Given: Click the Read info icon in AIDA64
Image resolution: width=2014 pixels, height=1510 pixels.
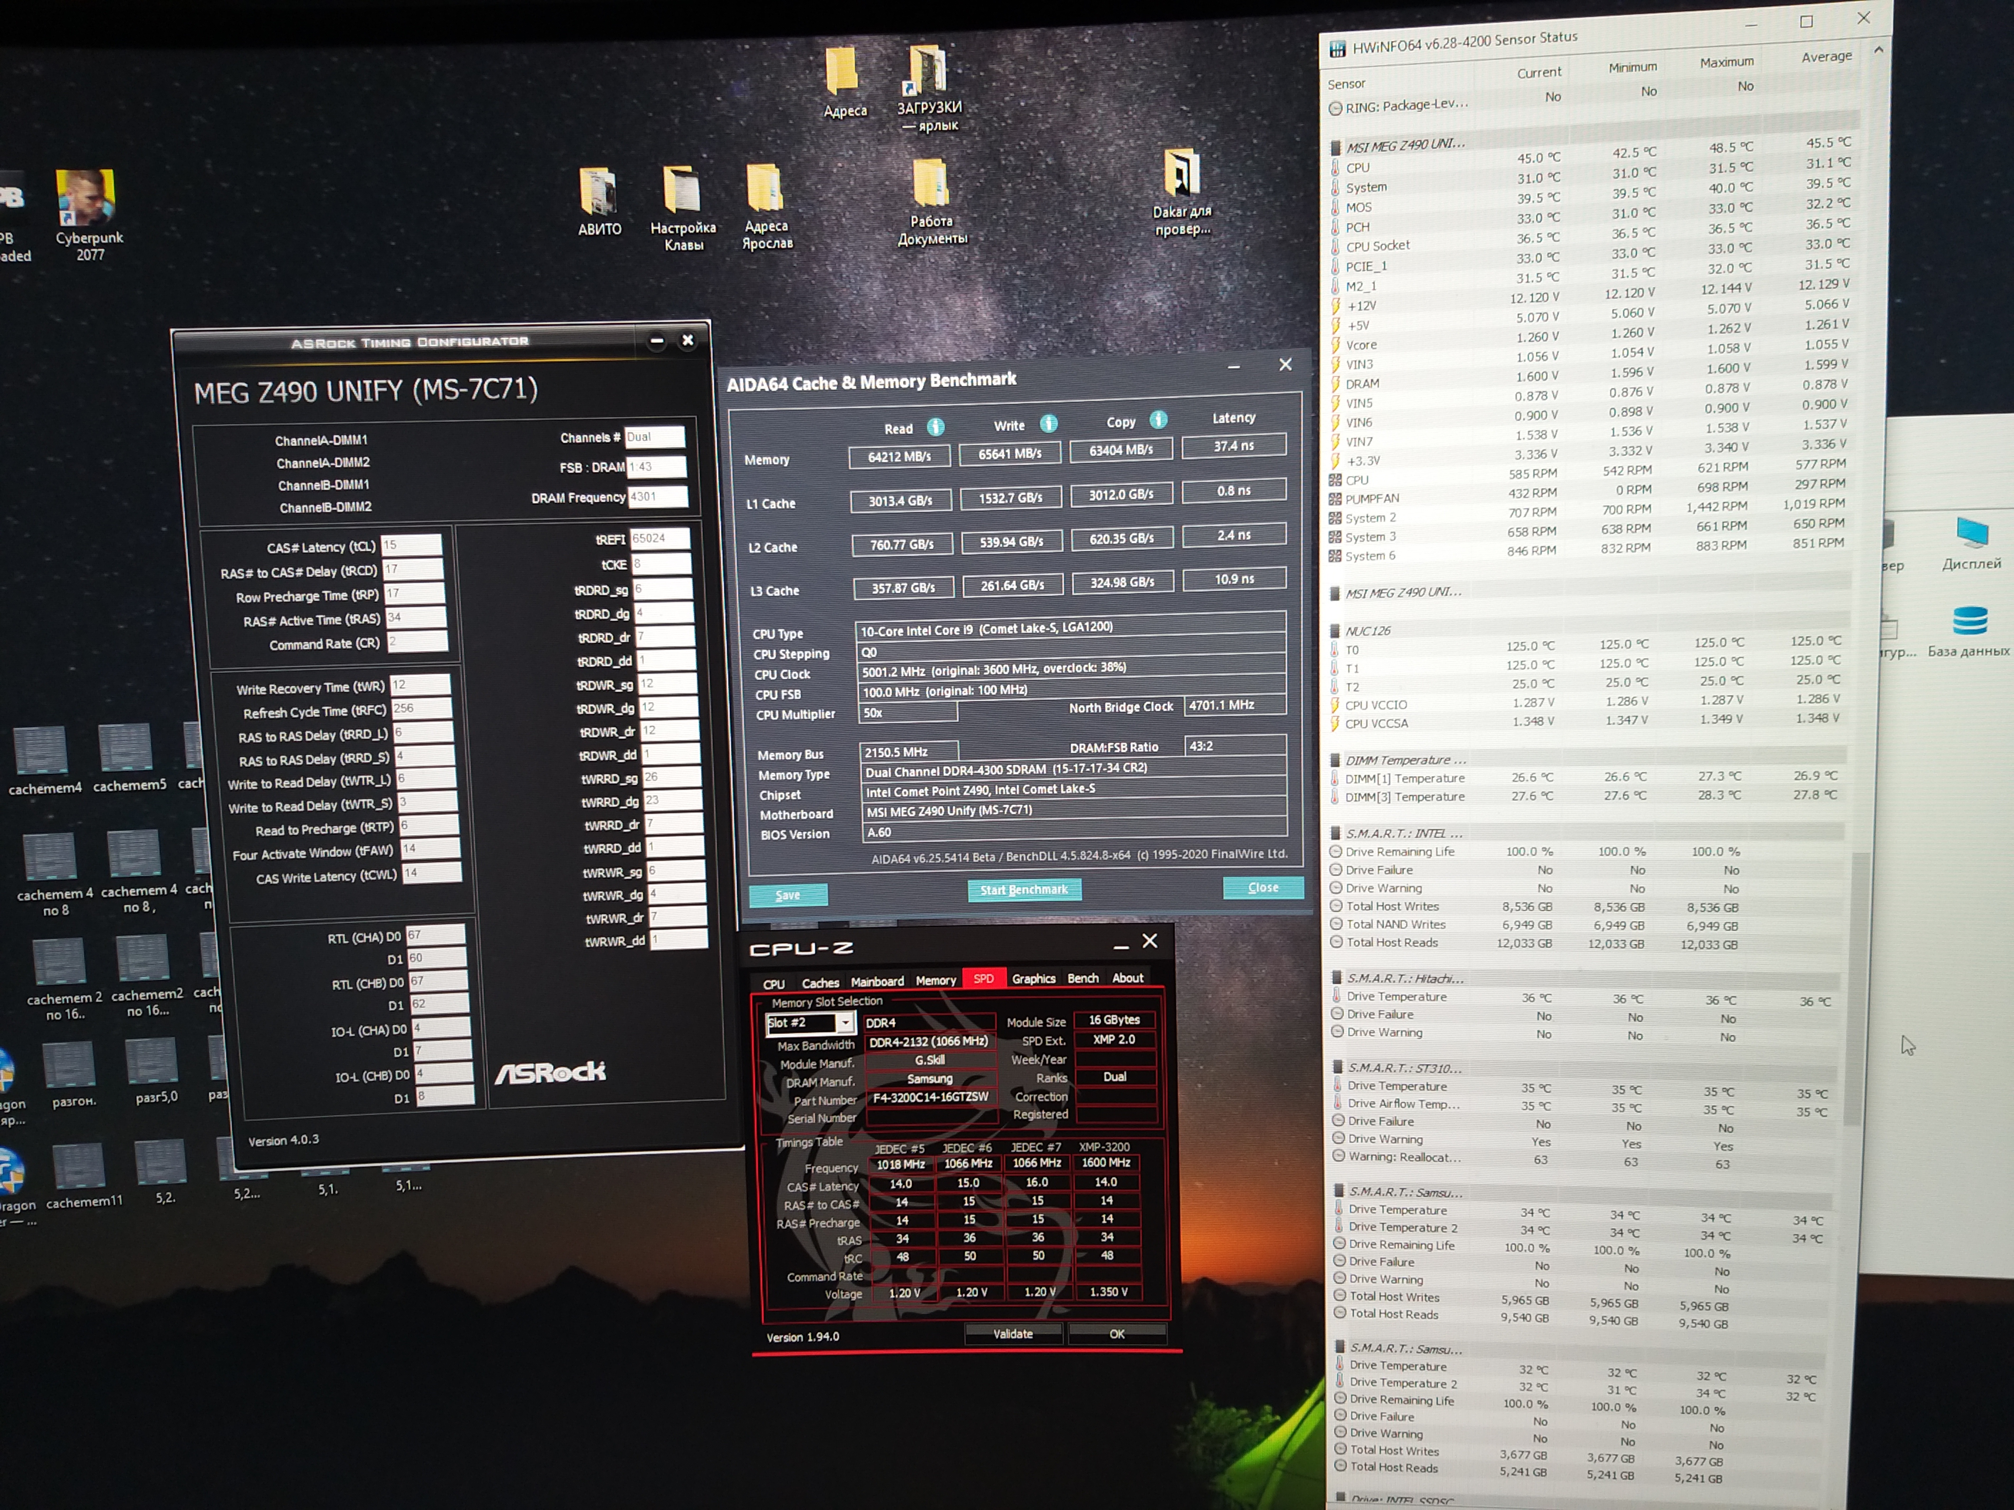Looking at the screenshot, I should 935,427.
